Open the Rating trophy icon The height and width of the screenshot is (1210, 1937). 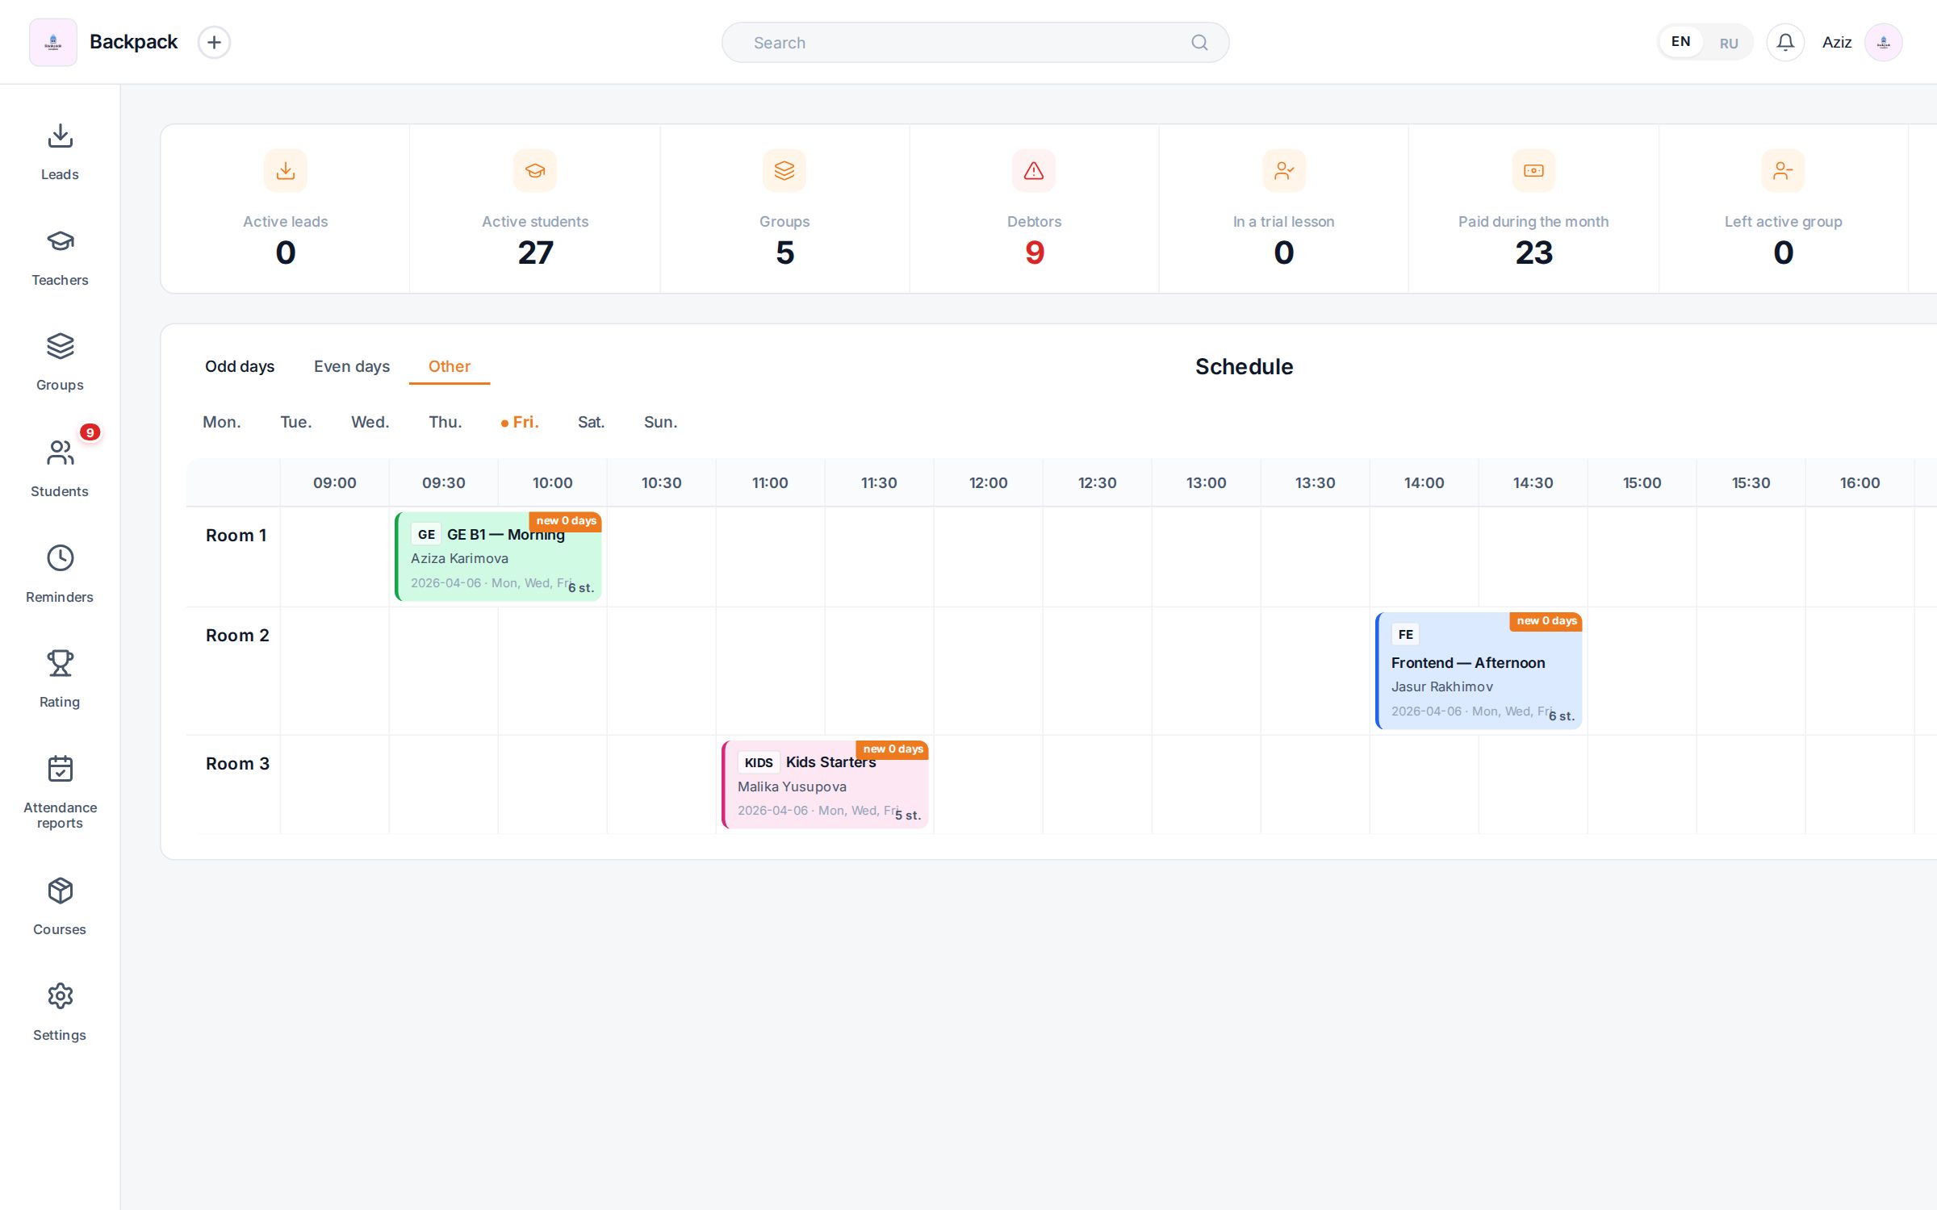(x=60, y=663)
